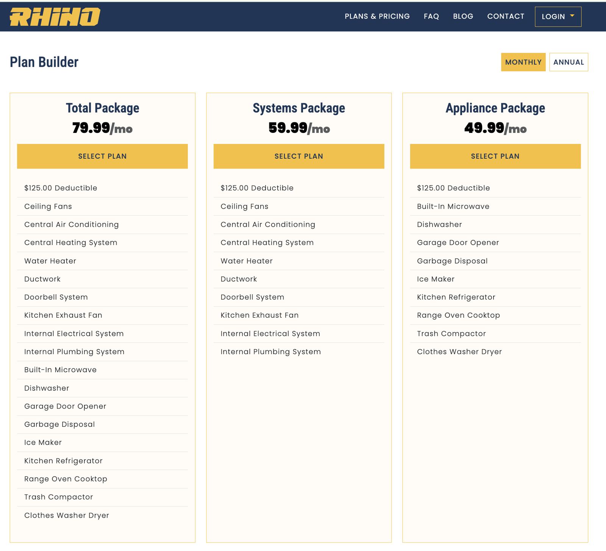Click Water Heater in Total Package
Viewport: 606px width, 551px height.
coord(102,261)
